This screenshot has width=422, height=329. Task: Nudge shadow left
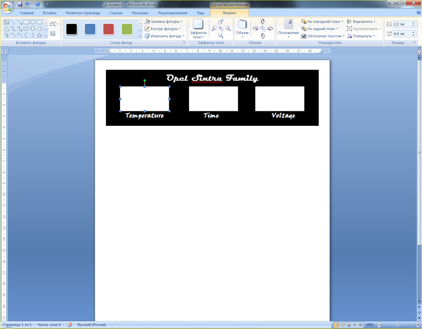click(214, 28)
